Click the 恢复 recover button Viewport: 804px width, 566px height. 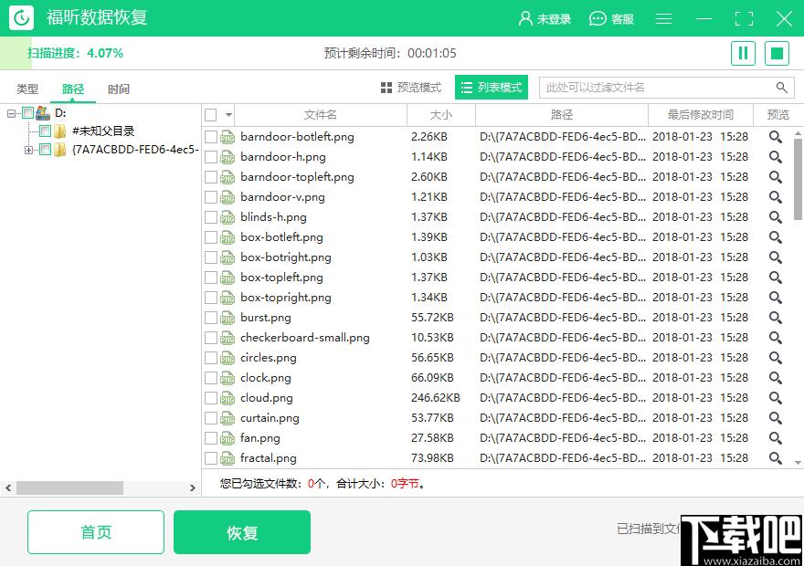click(x=242, y=532)
